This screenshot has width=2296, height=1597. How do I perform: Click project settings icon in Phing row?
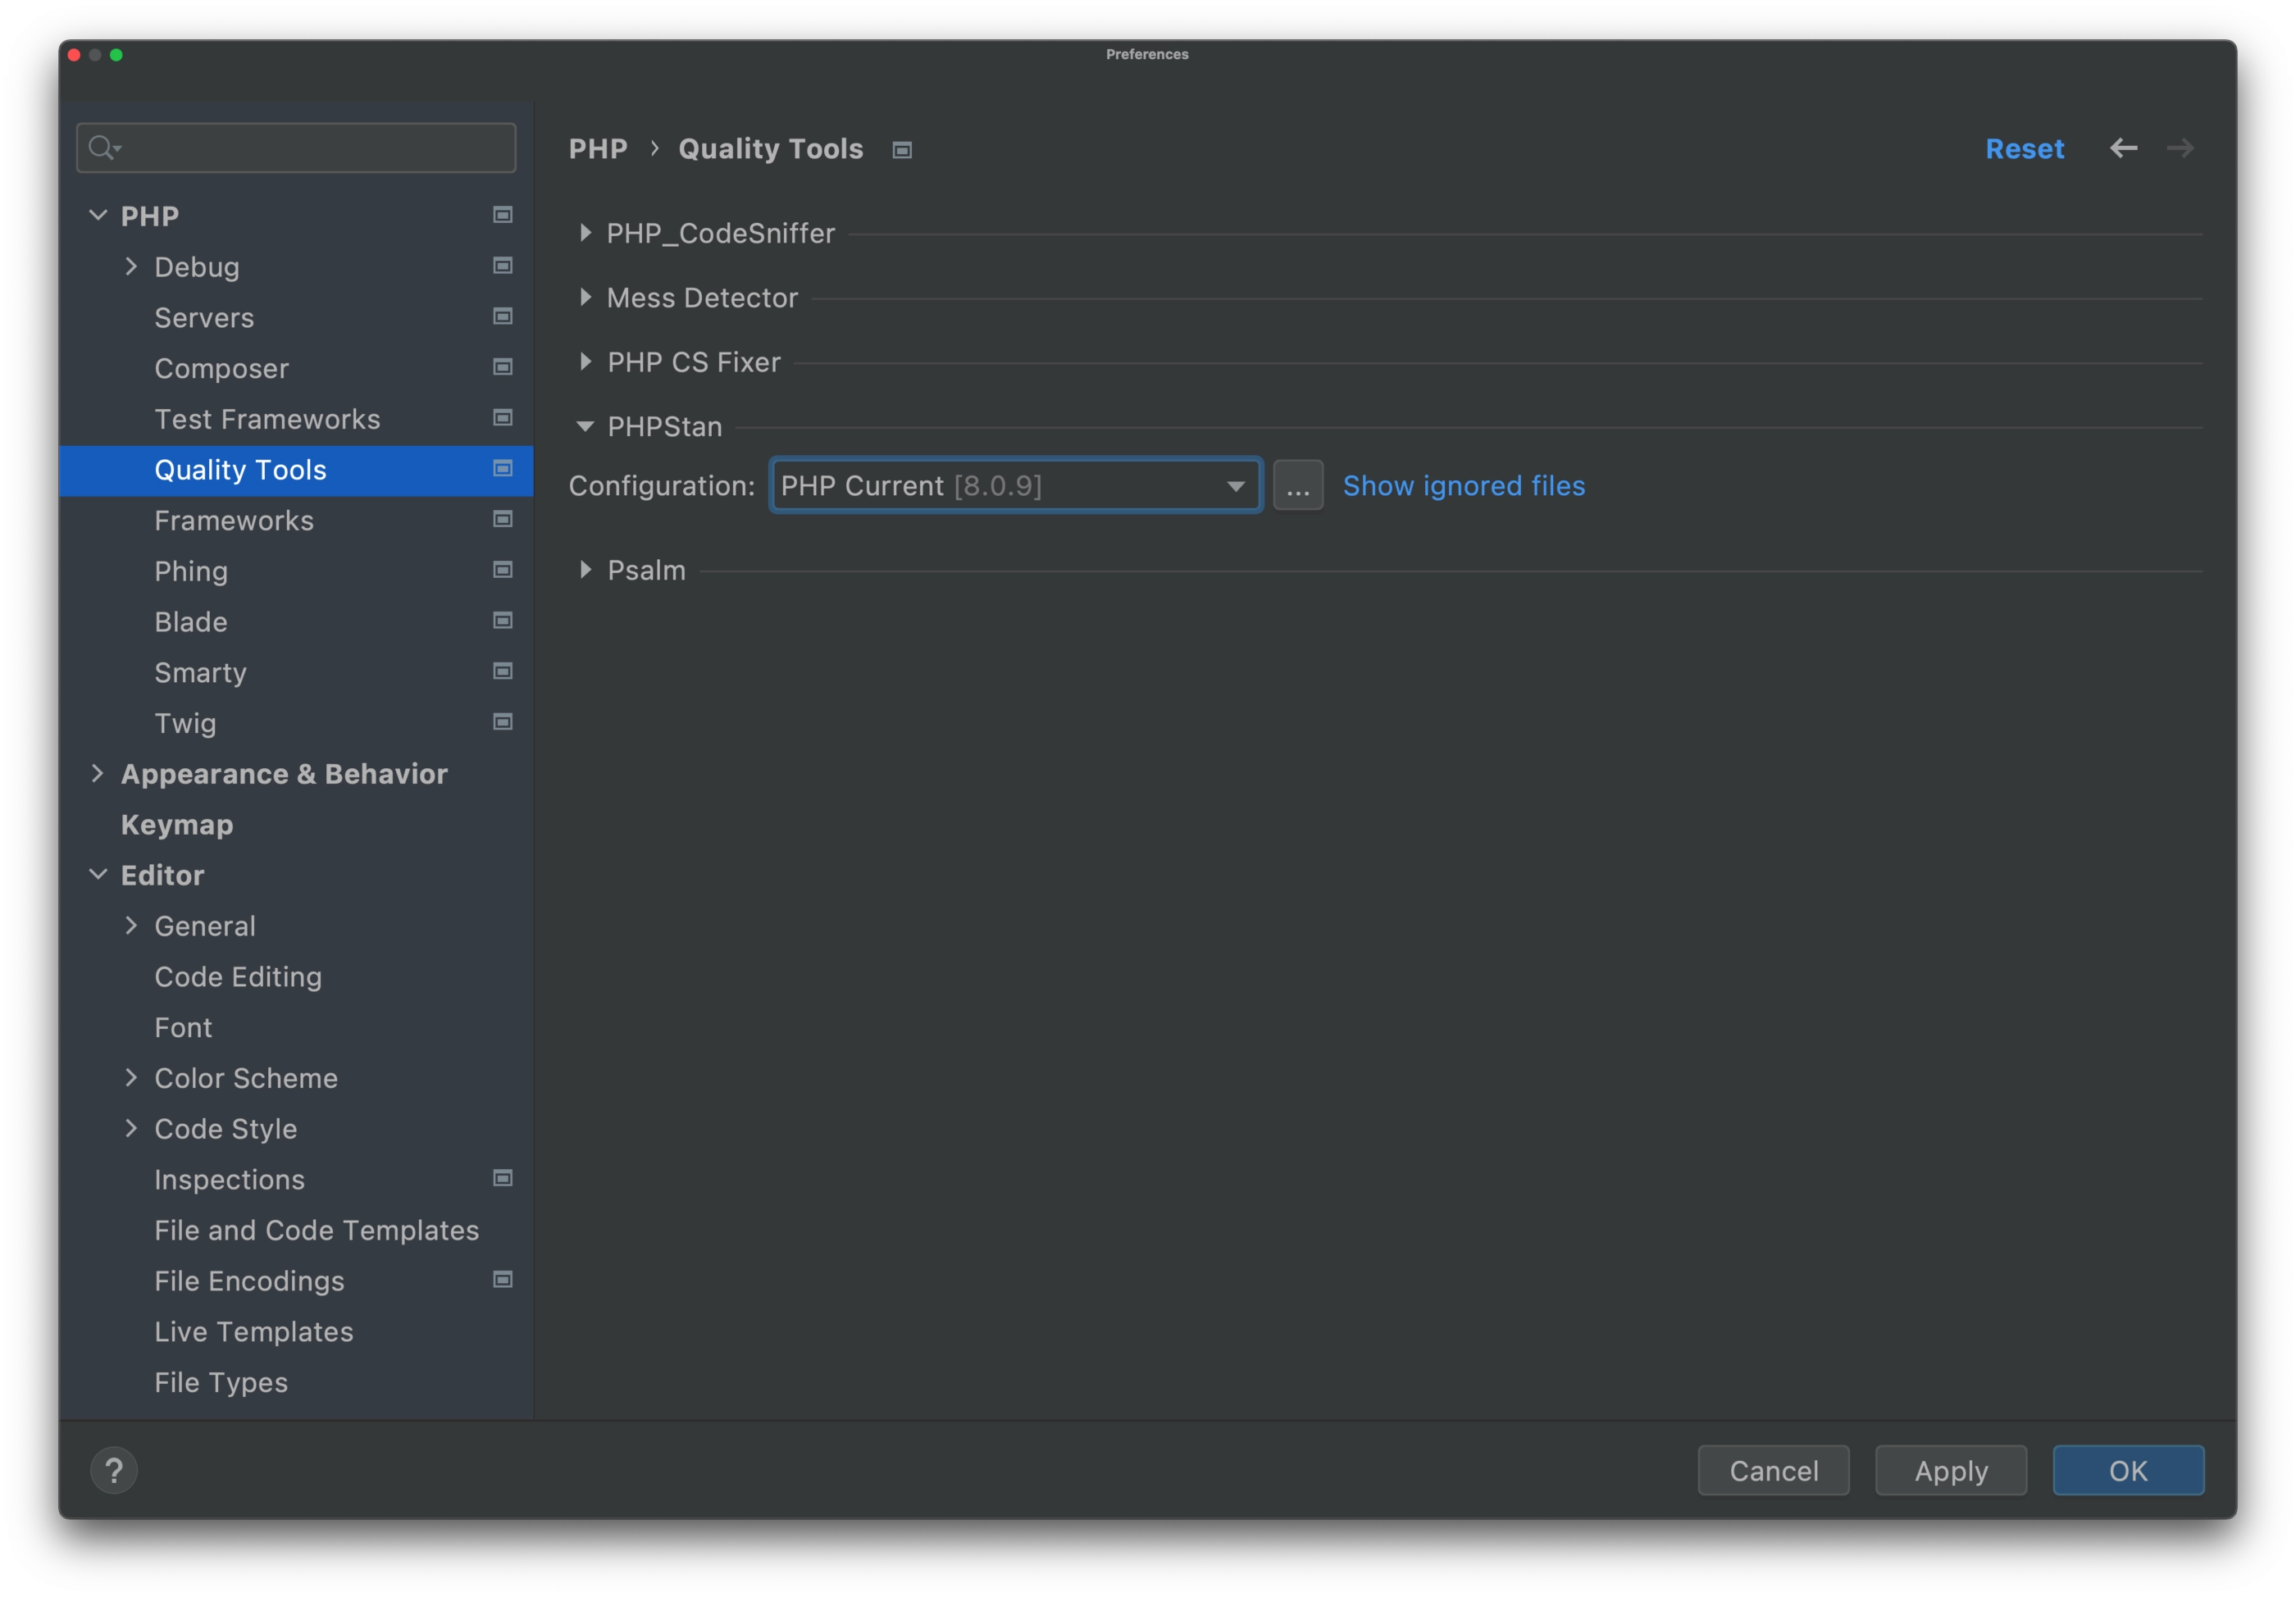503,570
